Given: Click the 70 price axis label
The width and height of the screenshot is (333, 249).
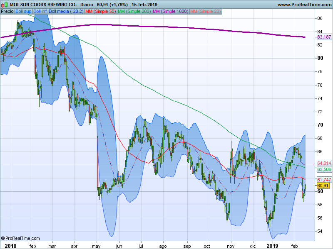Looking at the screenshot, I should pos(320,125).
